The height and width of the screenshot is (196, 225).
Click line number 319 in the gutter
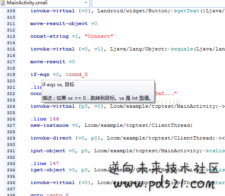11,75
